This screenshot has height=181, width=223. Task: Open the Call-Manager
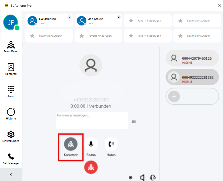[11, 159]
